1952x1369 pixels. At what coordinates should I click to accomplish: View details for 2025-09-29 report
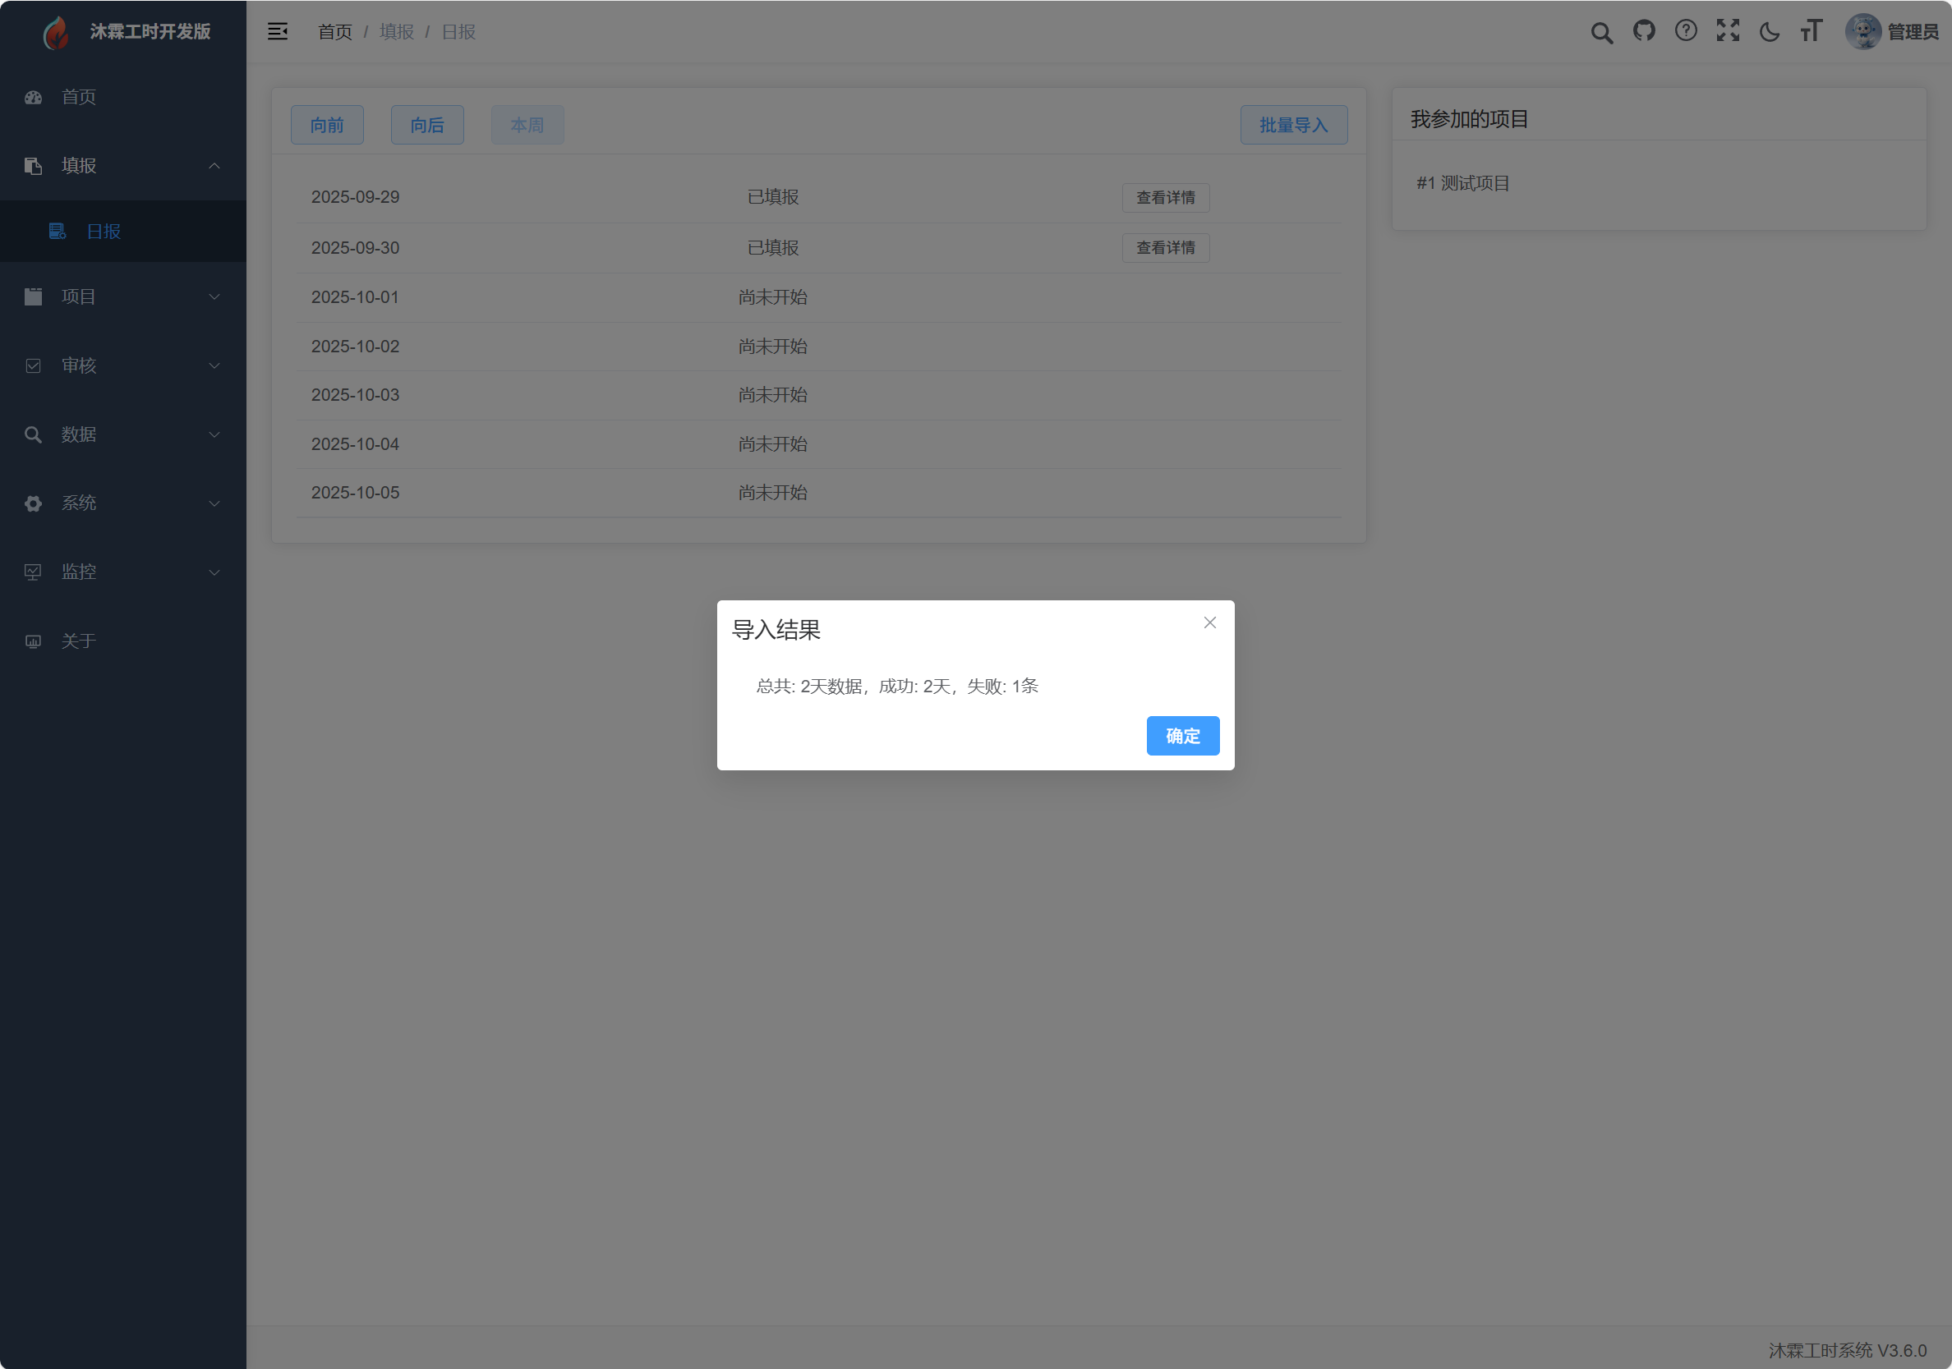click(1165, 197)
